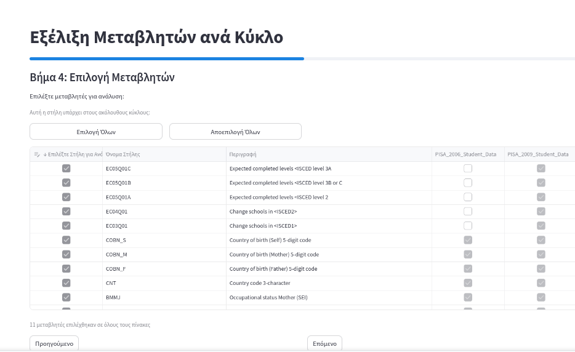Toggle the selection checkbox for COBN_S row
The height and width of the screenshot is (352, 575).
click(x=66, y=240)
